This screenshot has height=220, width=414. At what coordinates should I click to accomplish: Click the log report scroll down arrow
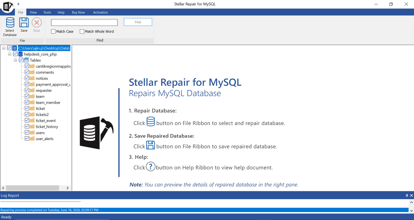pyautogui.click(x=411, y=211)
